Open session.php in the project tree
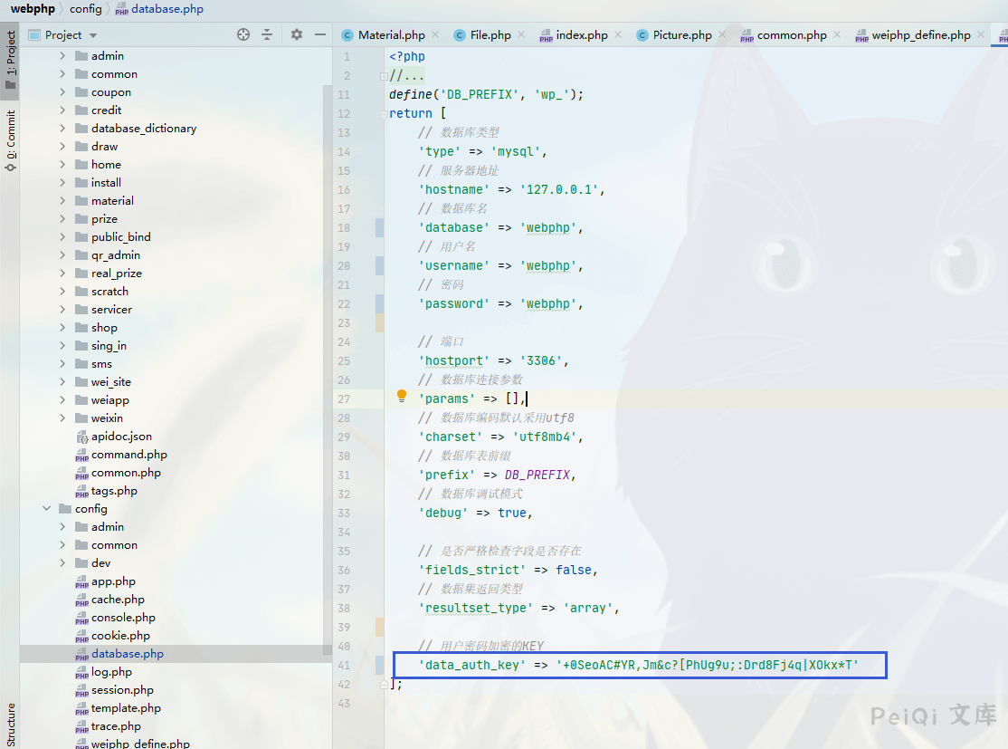This screenshot has width=1008, height=749. [x=122, y=690]
